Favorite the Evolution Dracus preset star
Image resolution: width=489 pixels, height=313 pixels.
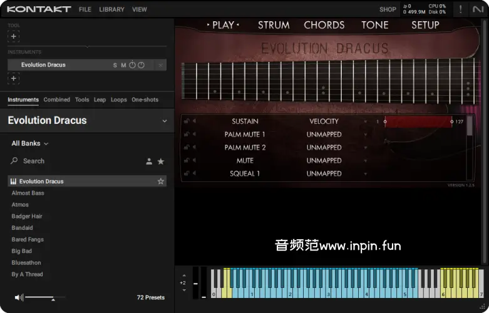point(161,182)
